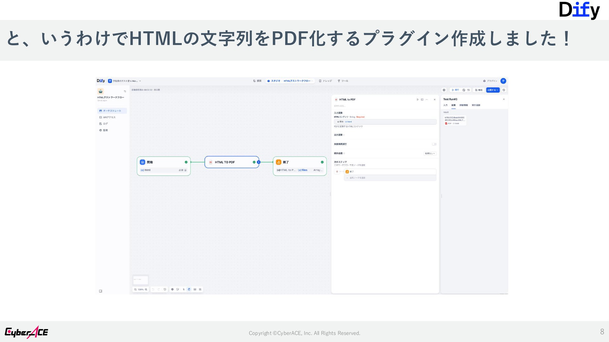Click the organize nodes icon

pos(200,289)
